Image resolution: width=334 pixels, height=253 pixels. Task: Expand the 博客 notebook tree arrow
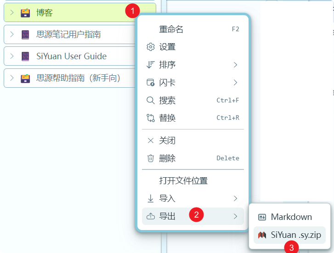(12, 12)
